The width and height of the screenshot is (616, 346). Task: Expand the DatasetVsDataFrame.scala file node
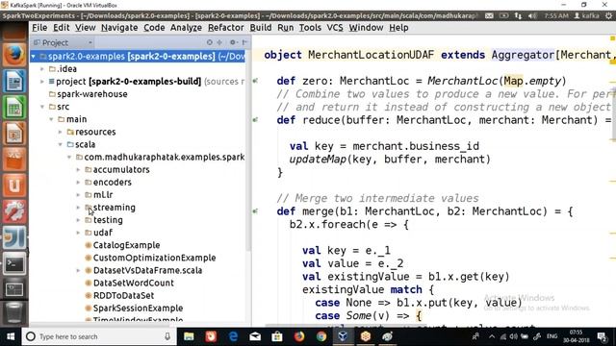[78, 270]
